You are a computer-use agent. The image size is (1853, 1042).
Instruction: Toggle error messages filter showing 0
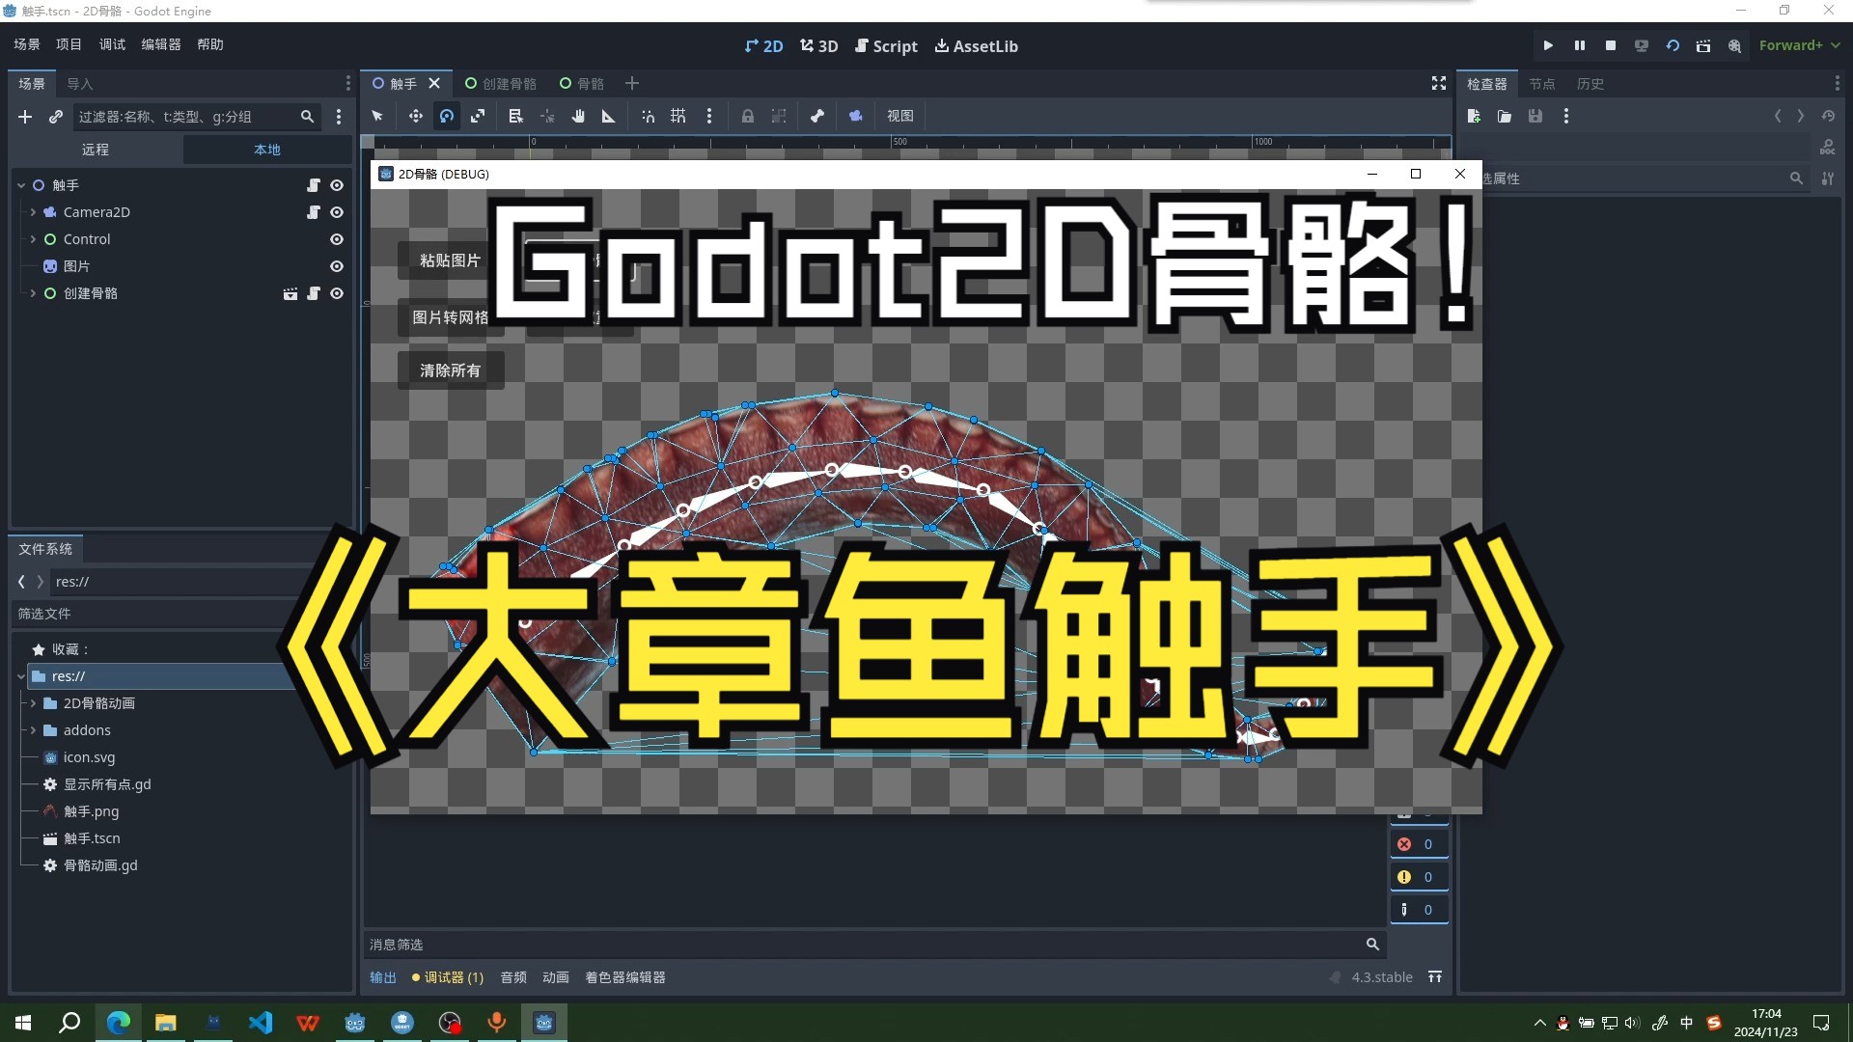pyautogui.click(x=1419, y=844)
